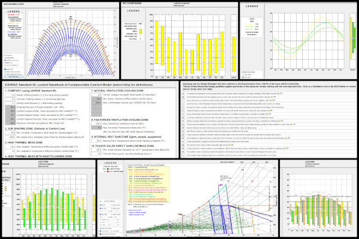Select the Winter Spring plot months radio button
Screen dimensions: 359x239
(x=5, y=60)
